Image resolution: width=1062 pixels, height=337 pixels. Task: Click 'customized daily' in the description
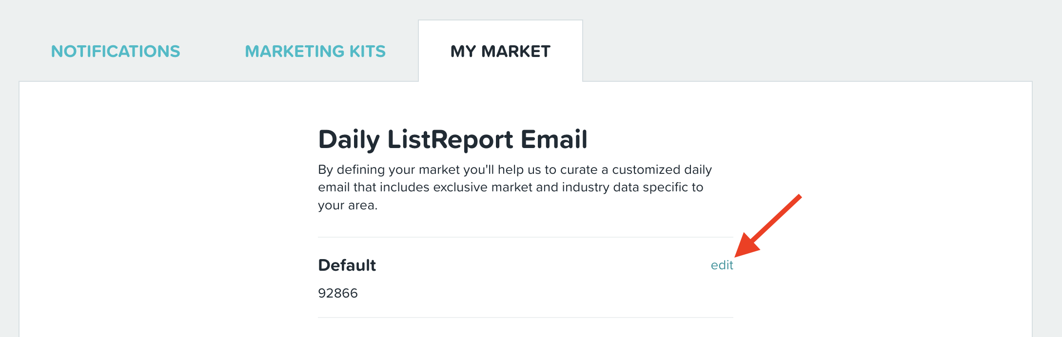point(662,169)
